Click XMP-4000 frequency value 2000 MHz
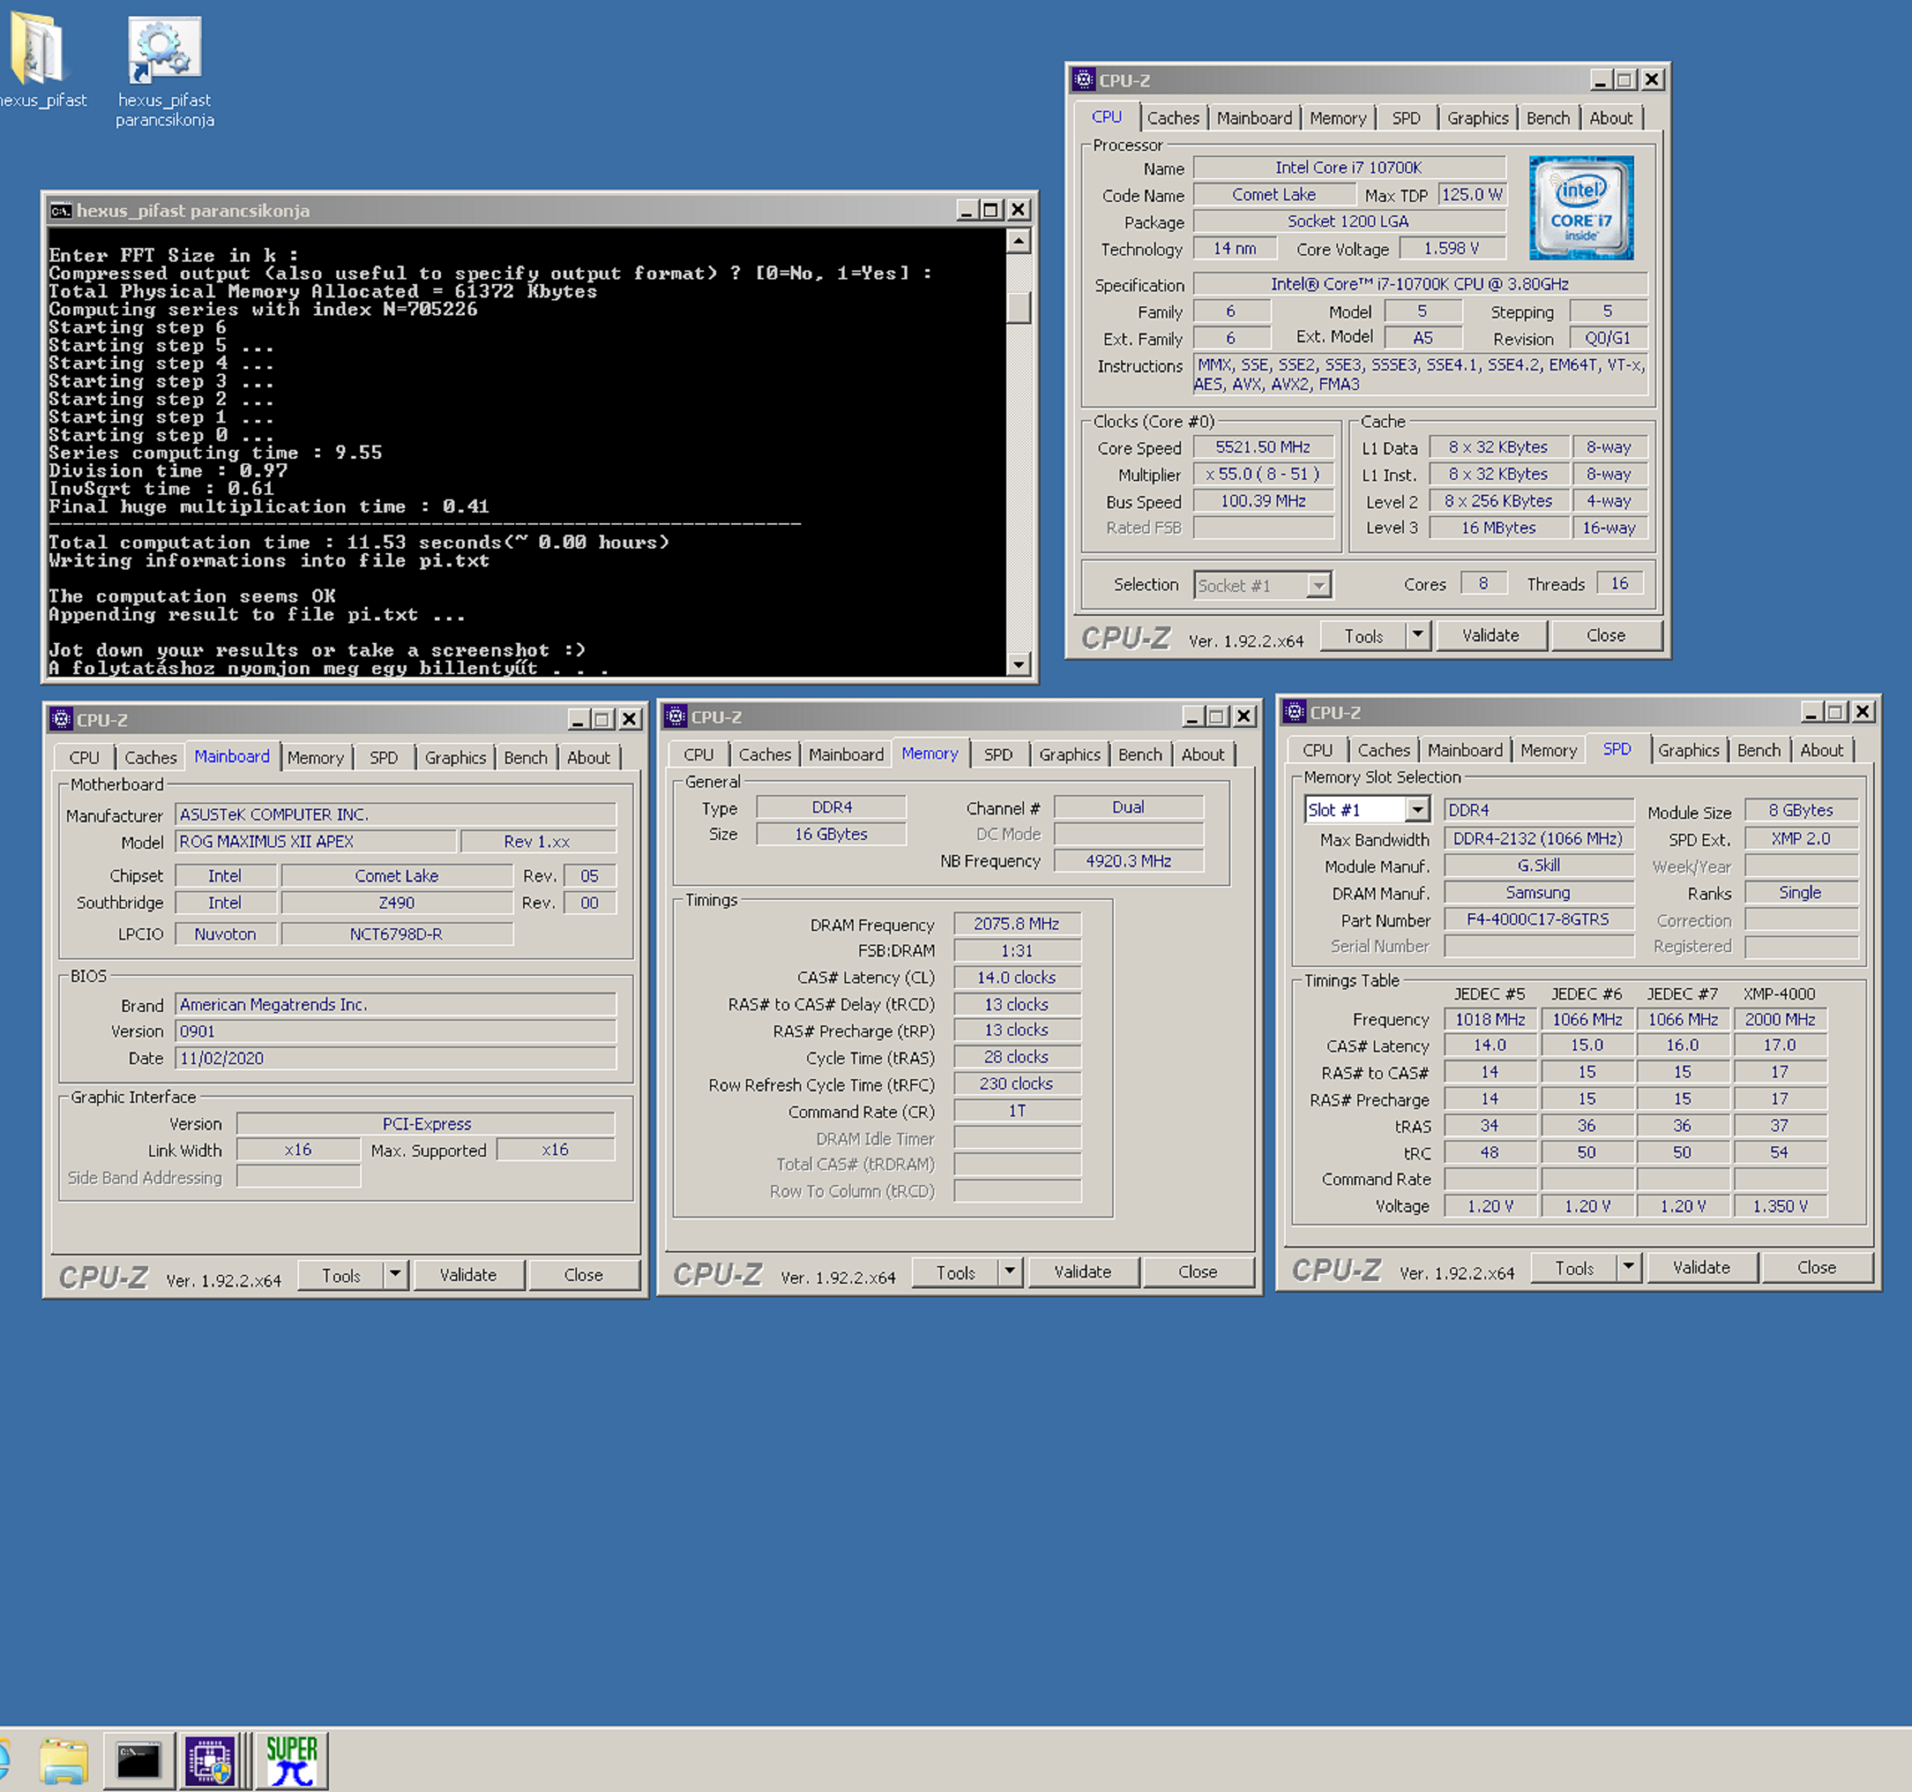Viewport: 1912px width, 1792px height. click(1780, 1019)
